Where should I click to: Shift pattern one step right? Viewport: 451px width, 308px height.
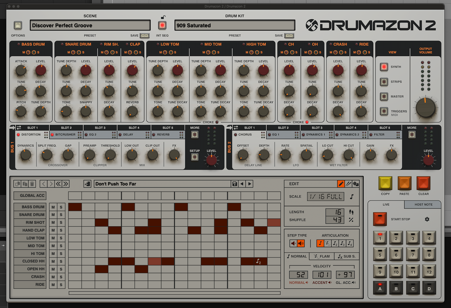[x=51, y=184]
